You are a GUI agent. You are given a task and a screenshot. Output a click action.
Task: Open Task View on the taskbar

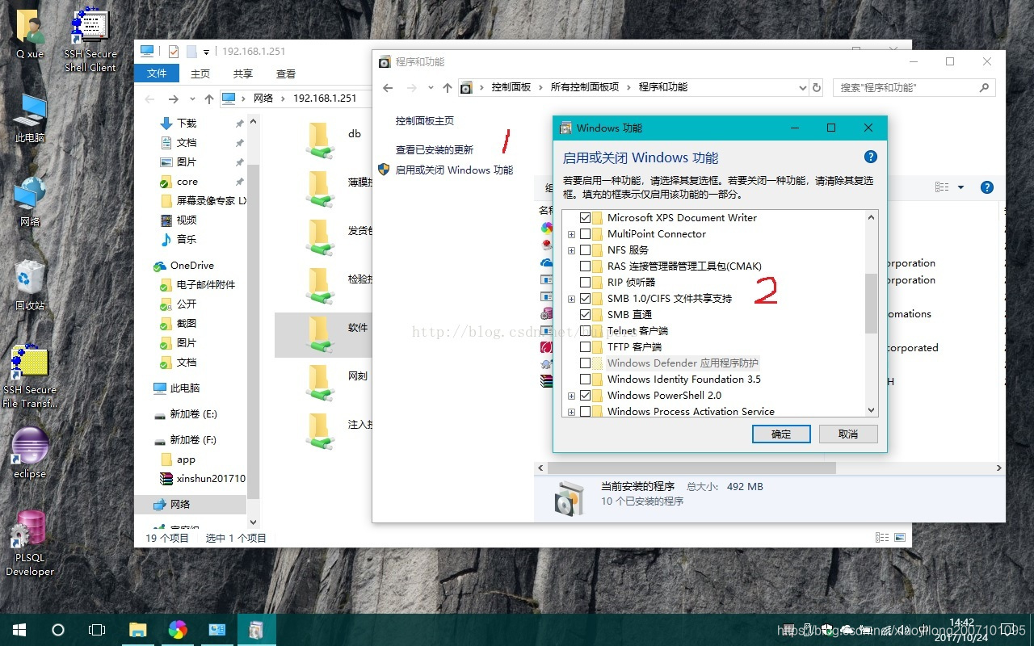point(97,630)
